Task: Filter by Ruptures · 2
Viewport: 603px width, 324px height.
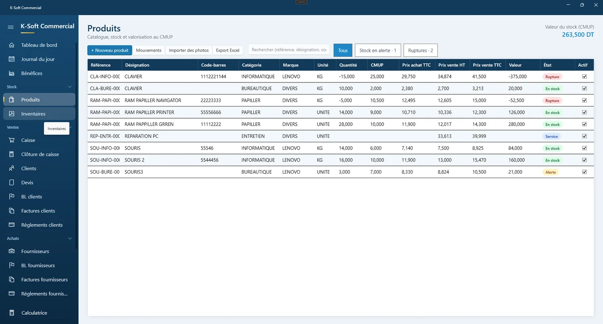Action: pyautogui.click(x=420, y=50)
